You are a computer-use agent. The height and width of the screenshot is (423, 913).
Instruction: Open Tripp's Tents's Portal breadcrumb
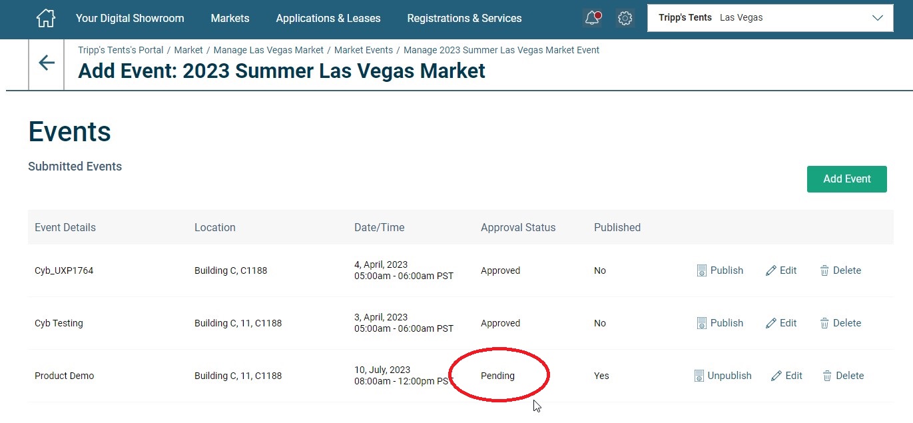tap(121, 50)
